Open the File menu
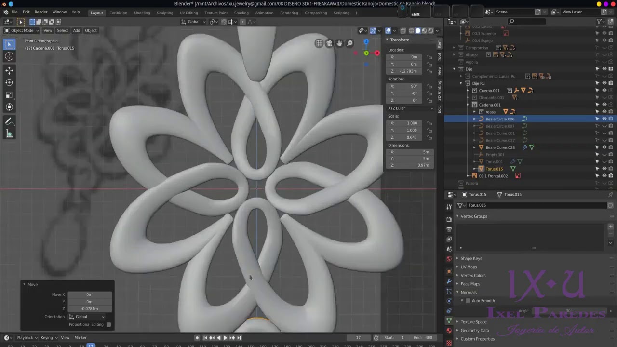The image size is (617, 347). coord(14,12)
